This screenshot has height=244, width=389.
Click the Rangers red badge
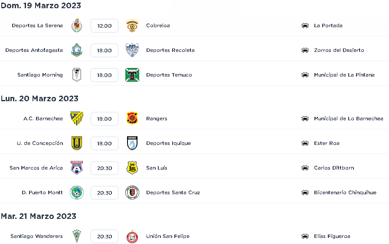132,119
